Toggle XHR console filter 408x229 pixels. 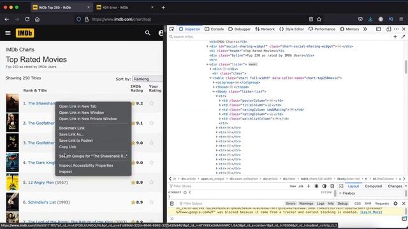pos(368,204)
